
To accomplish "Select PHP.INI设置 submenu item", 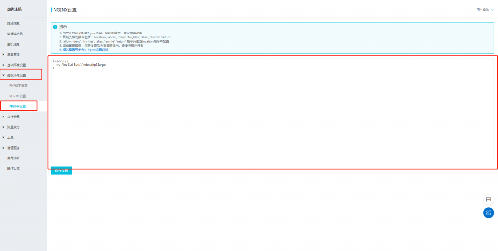I will coord(18,96).
